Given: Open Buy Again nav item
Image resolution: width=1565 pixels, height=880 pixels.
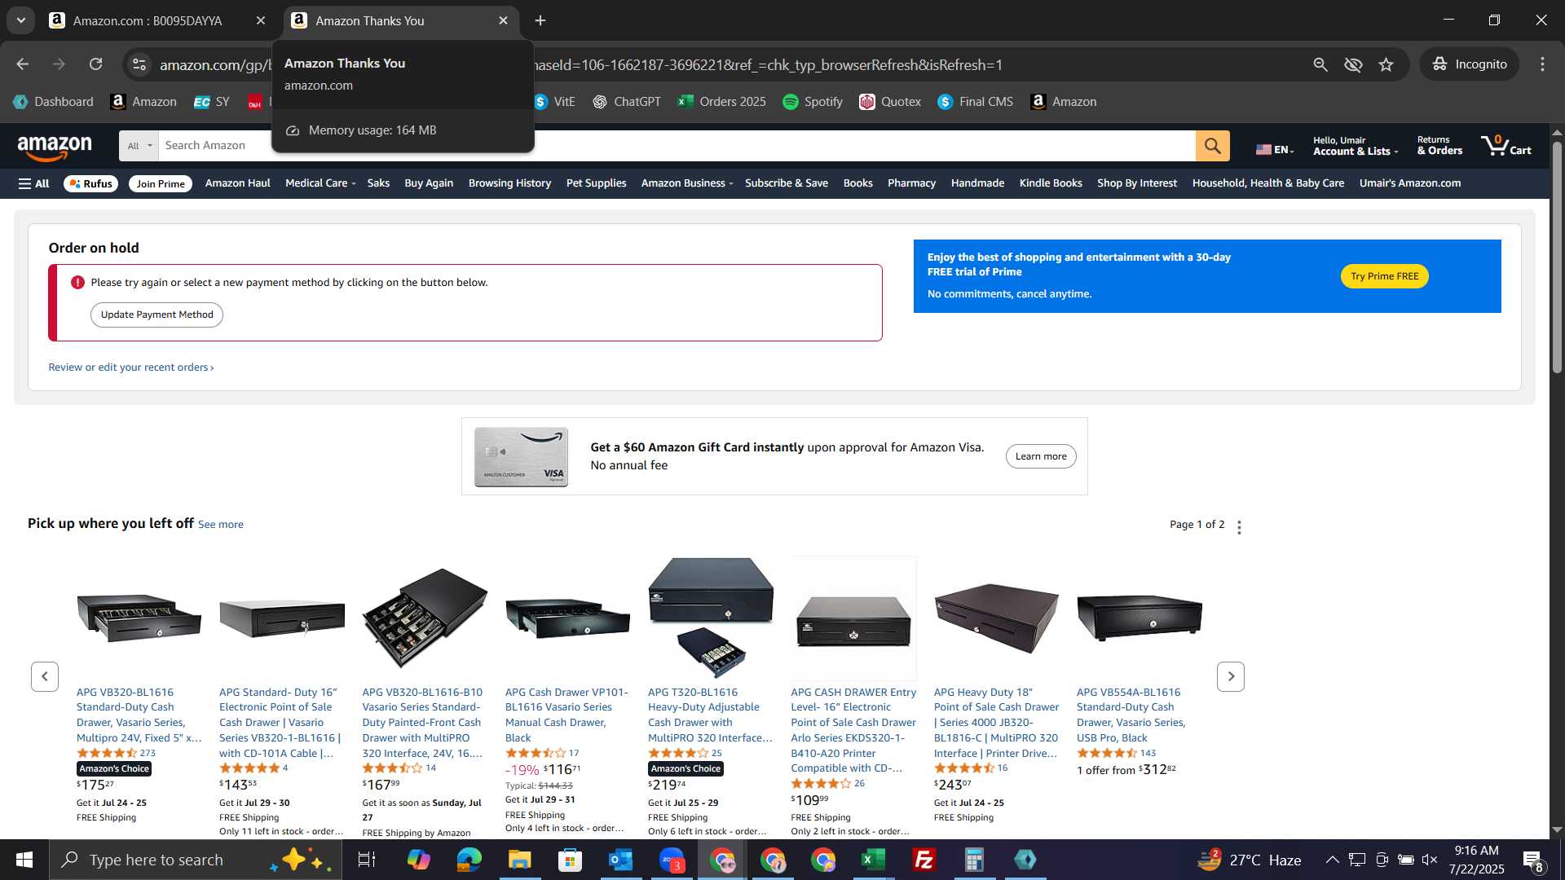Looking at the screenshot, I should 429,183.
